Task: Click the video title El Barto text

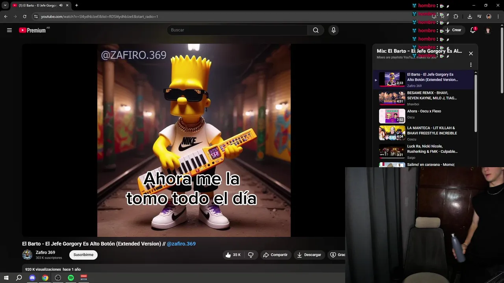Action: pyautogui.click(x=91, y=244)
